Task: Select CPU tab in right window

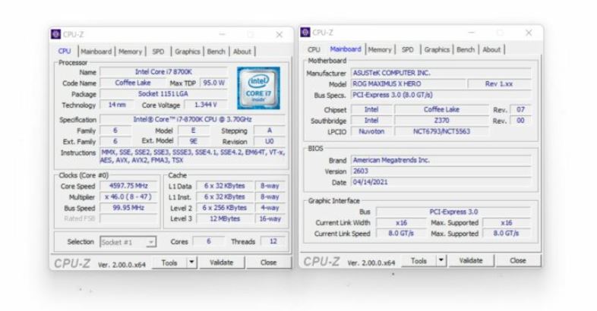Action: pyautogui.click(x=314, y=49)
